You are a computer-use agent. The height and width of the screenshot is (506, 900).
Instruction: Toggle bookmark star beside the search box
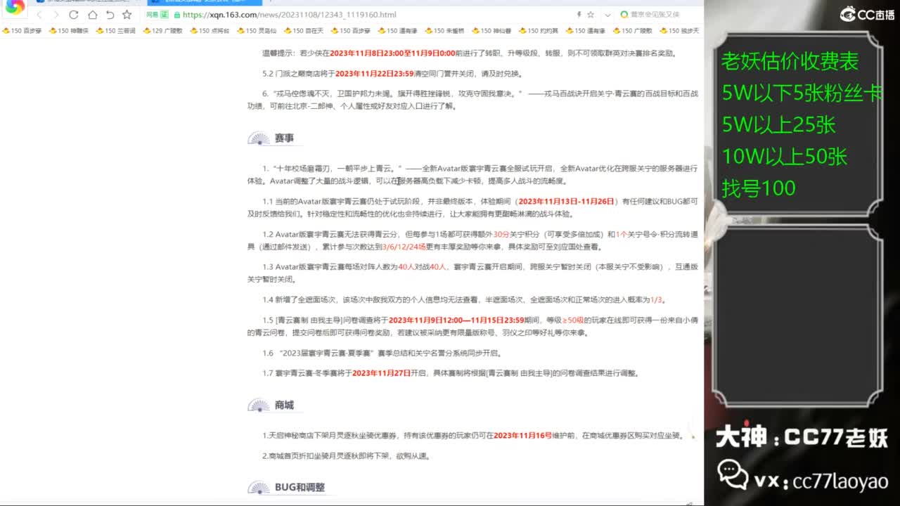[x=591, y=14]
